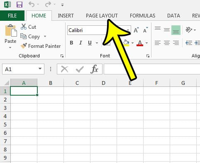Open the Clipboard pane launcher
The height and width of the screenshot is (163, 200).
tap(62, 56)
